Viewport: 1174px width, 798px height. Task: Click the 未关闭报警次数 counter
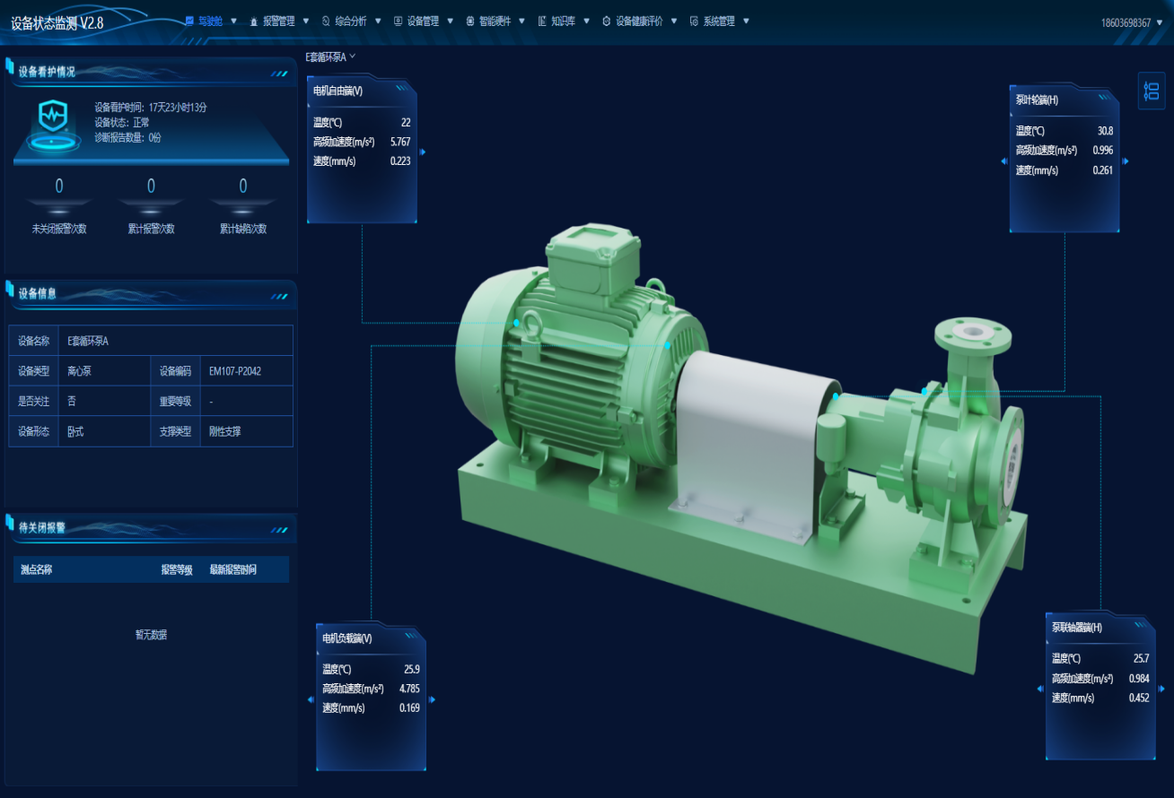(59, 187)
